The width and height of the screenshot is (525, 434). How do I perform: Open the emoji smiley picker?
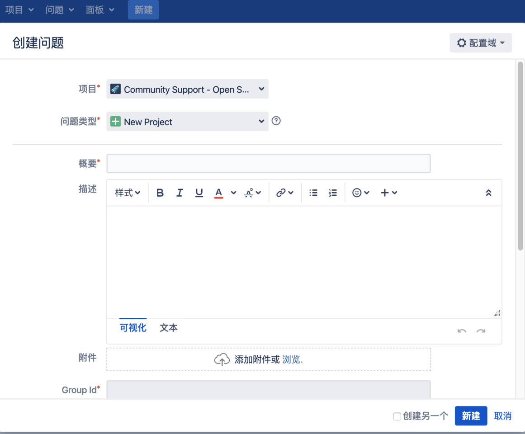pyautogui.click(x=360, y=193)
